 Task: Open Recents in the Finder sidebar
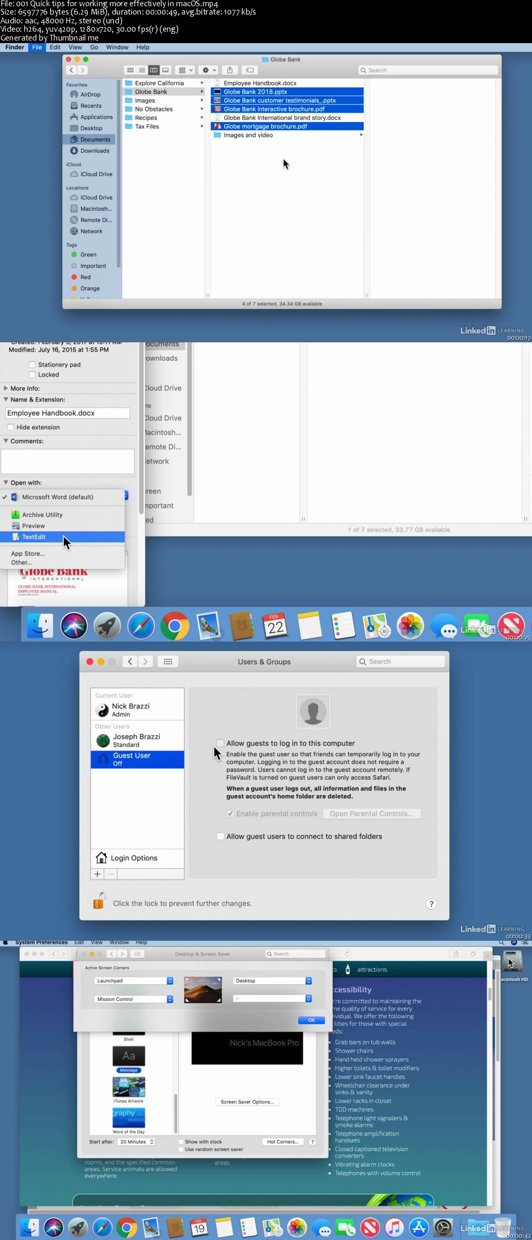point(90,106)
